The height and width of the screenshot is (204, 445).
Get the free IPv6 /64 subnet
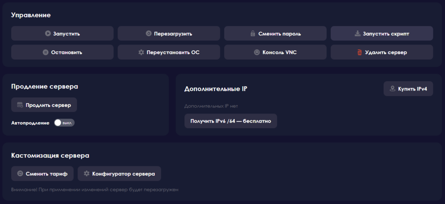[231, 121]
